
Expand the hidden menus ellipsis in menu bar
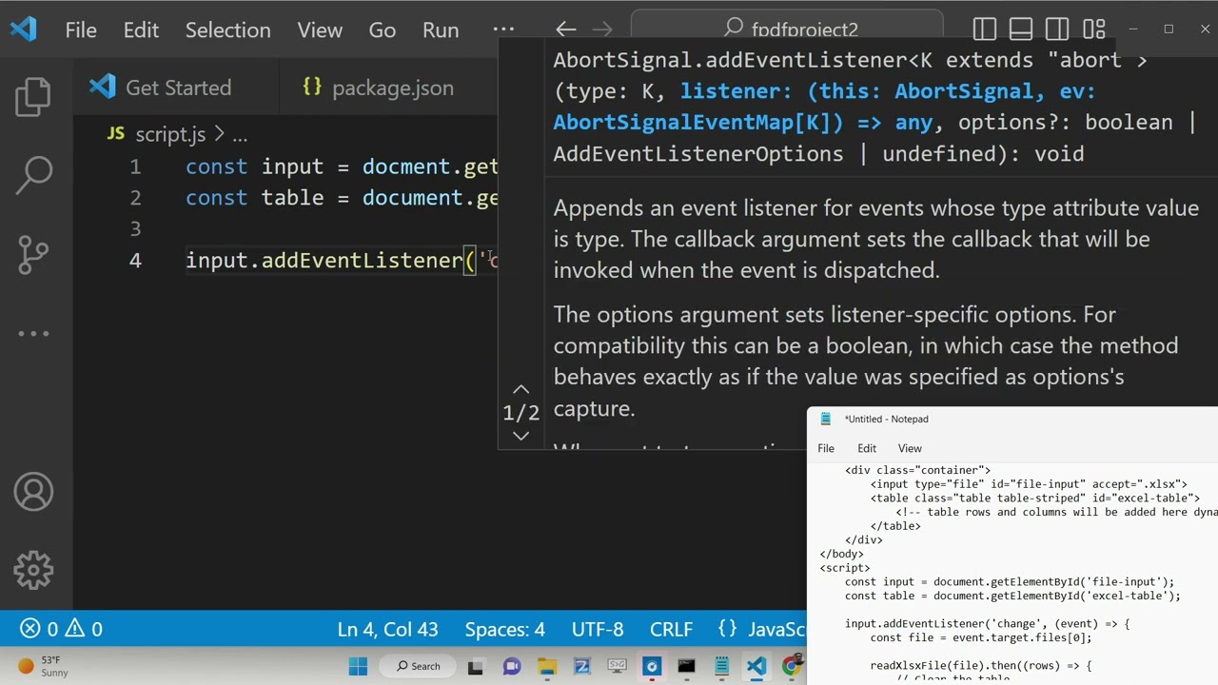[503, 29]
